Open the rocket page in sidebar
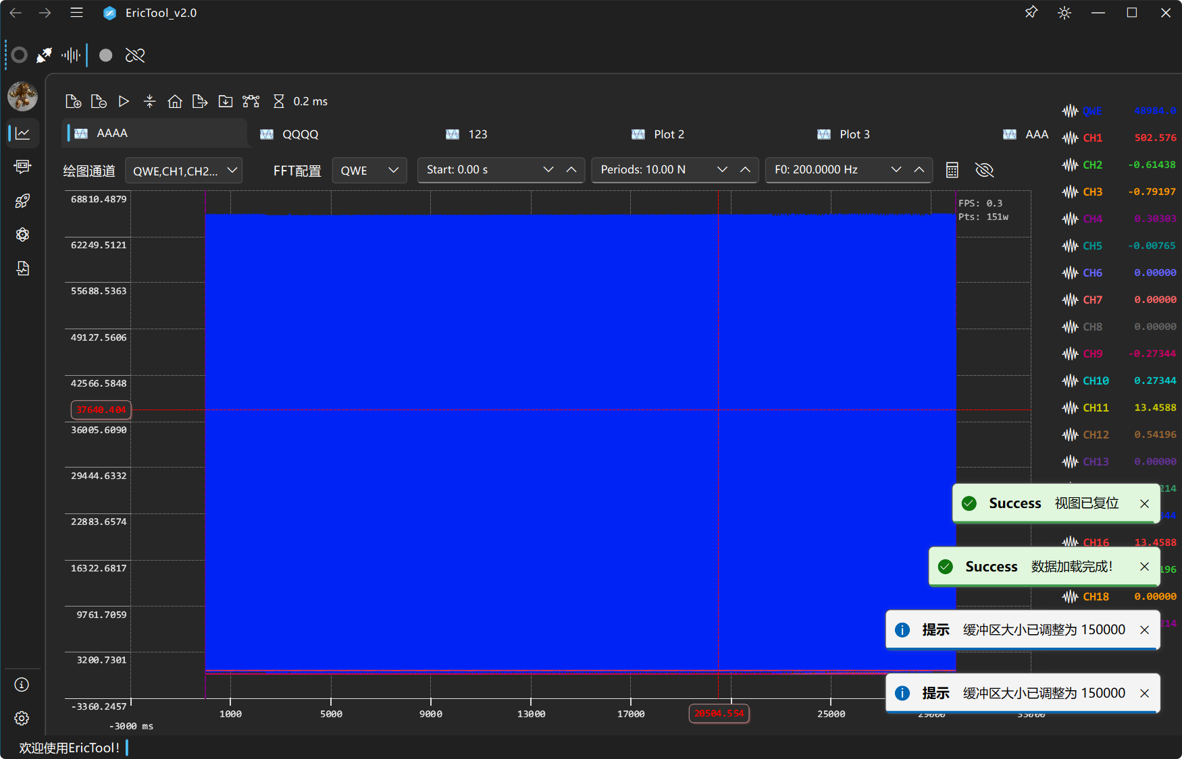 click(x=22, y=200)
